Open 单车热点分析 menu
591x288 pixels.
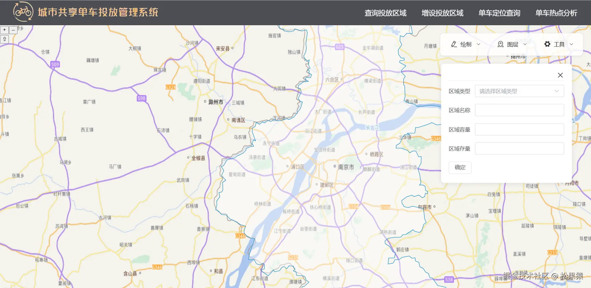(556, 13)
